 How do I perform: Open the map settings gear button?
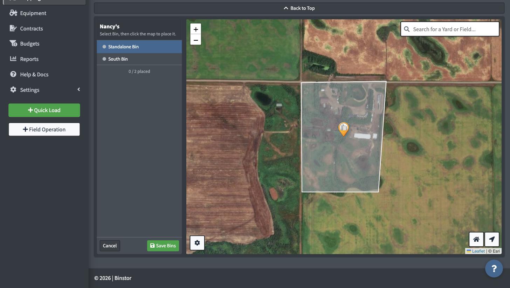(x=197, y=243)
